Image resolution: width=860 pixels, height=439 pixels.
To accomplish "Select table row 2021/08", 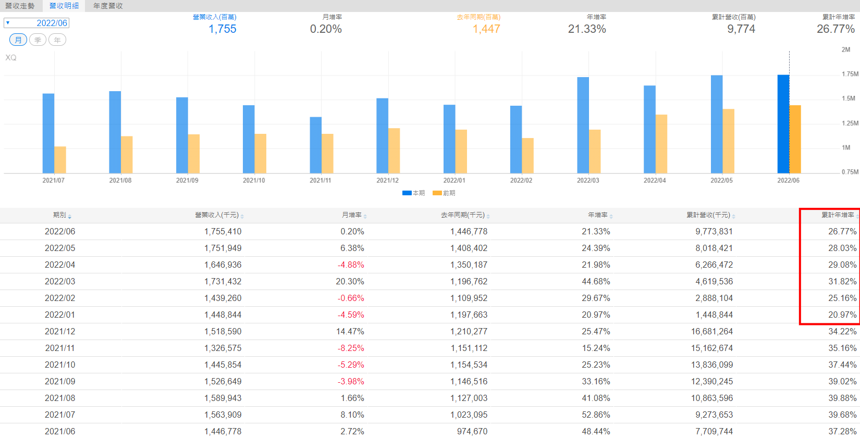I will [430, 398].
